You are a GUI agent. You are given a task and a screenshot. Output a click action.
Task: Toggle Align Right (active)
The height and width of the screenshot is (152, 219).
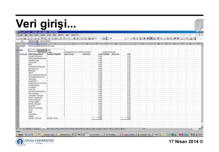[151, 39]
